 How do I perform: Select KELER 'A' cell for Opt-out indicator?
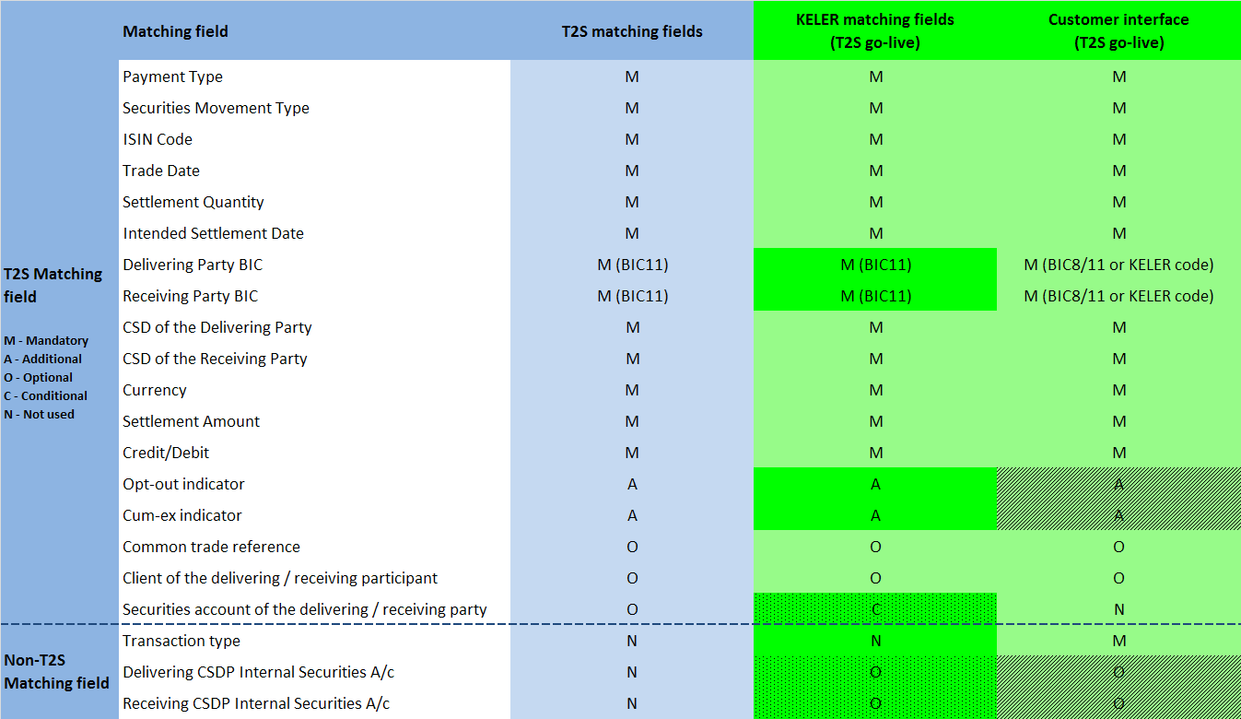tap(875, 484)
